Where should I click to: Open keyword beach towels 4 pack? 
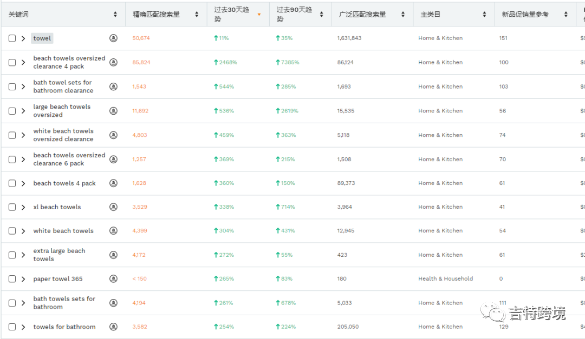(x=64, y=183)
